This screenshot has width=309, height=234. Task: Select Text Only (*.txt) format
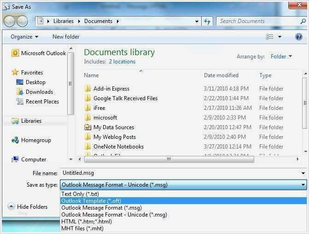[183, 194]
